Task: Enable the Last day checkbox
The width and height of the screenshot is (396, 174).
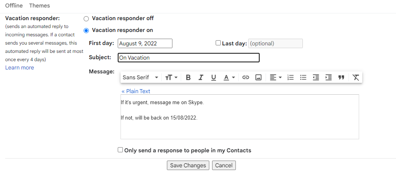Action: (218, 43)
